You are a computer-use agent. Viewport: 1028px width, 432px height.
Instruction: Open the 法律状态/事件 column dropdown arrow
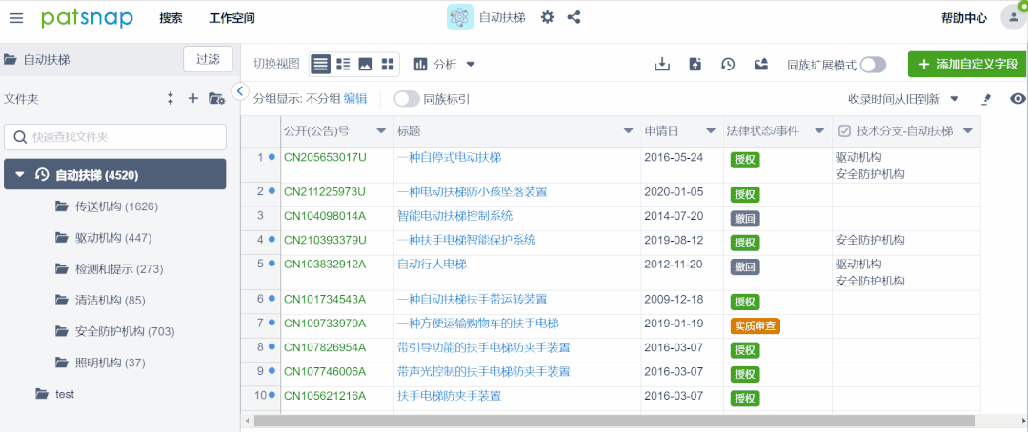[816, 130]
